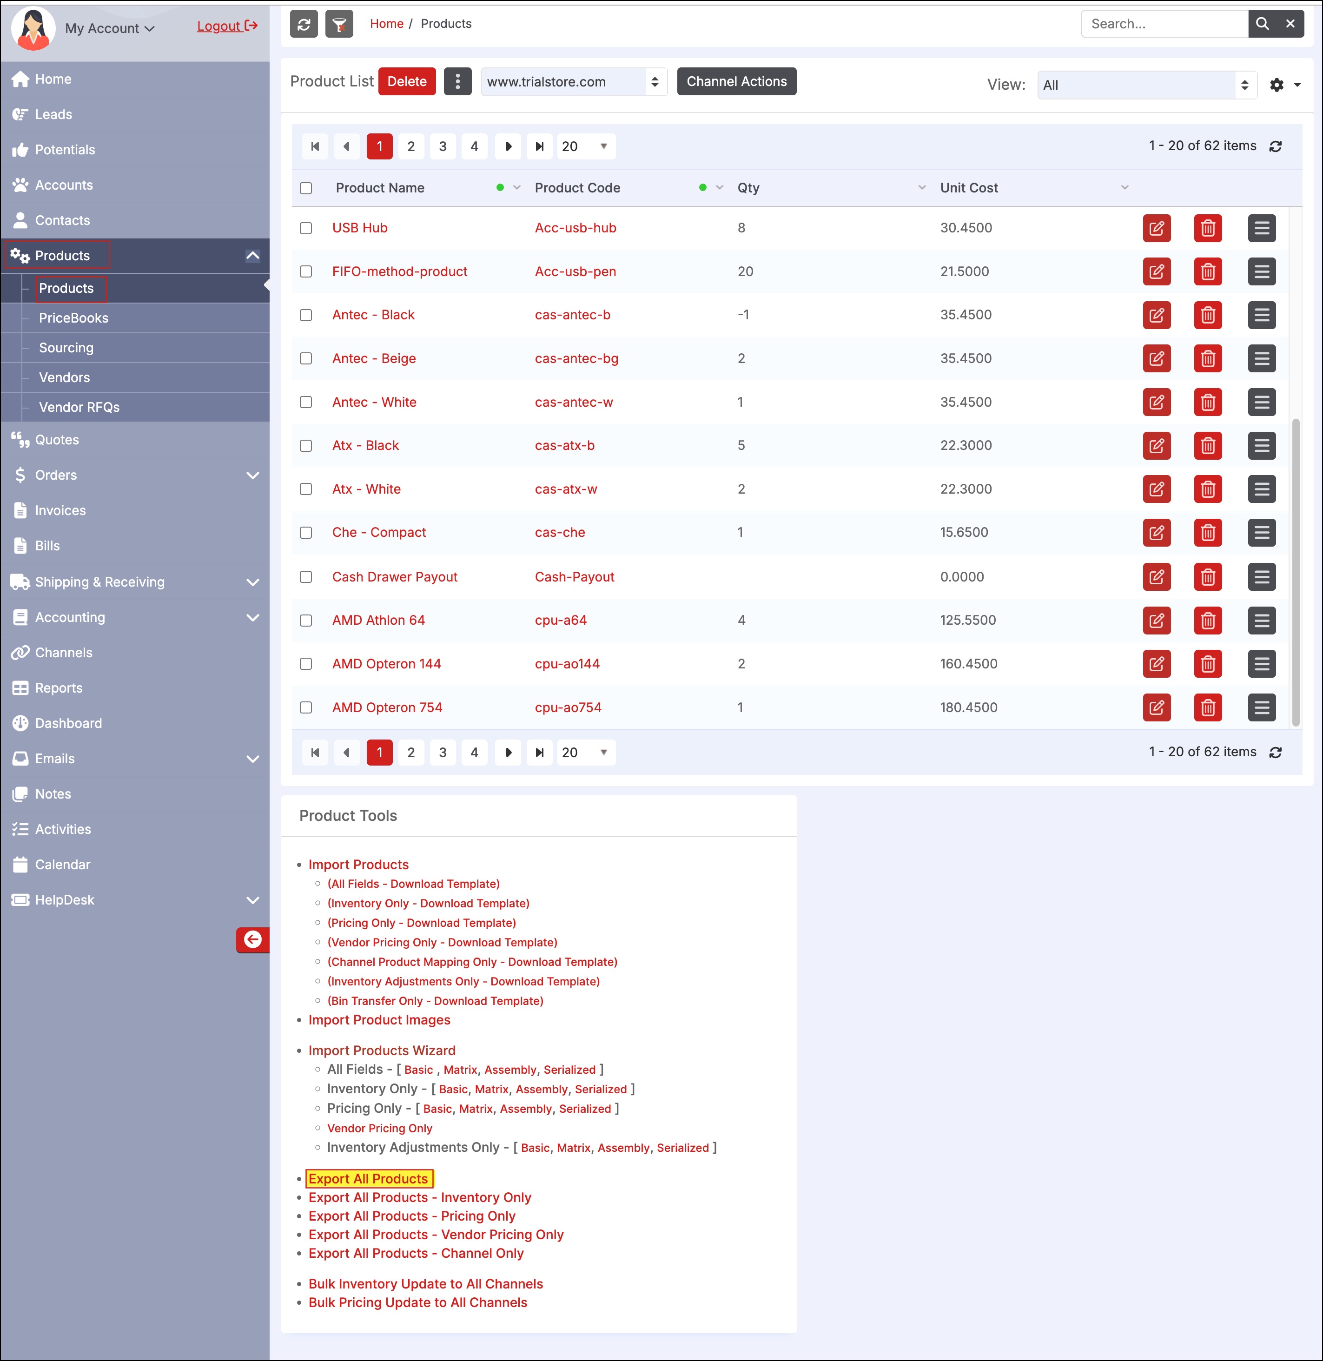Tick the Atx - Black row checkbox

306,445
